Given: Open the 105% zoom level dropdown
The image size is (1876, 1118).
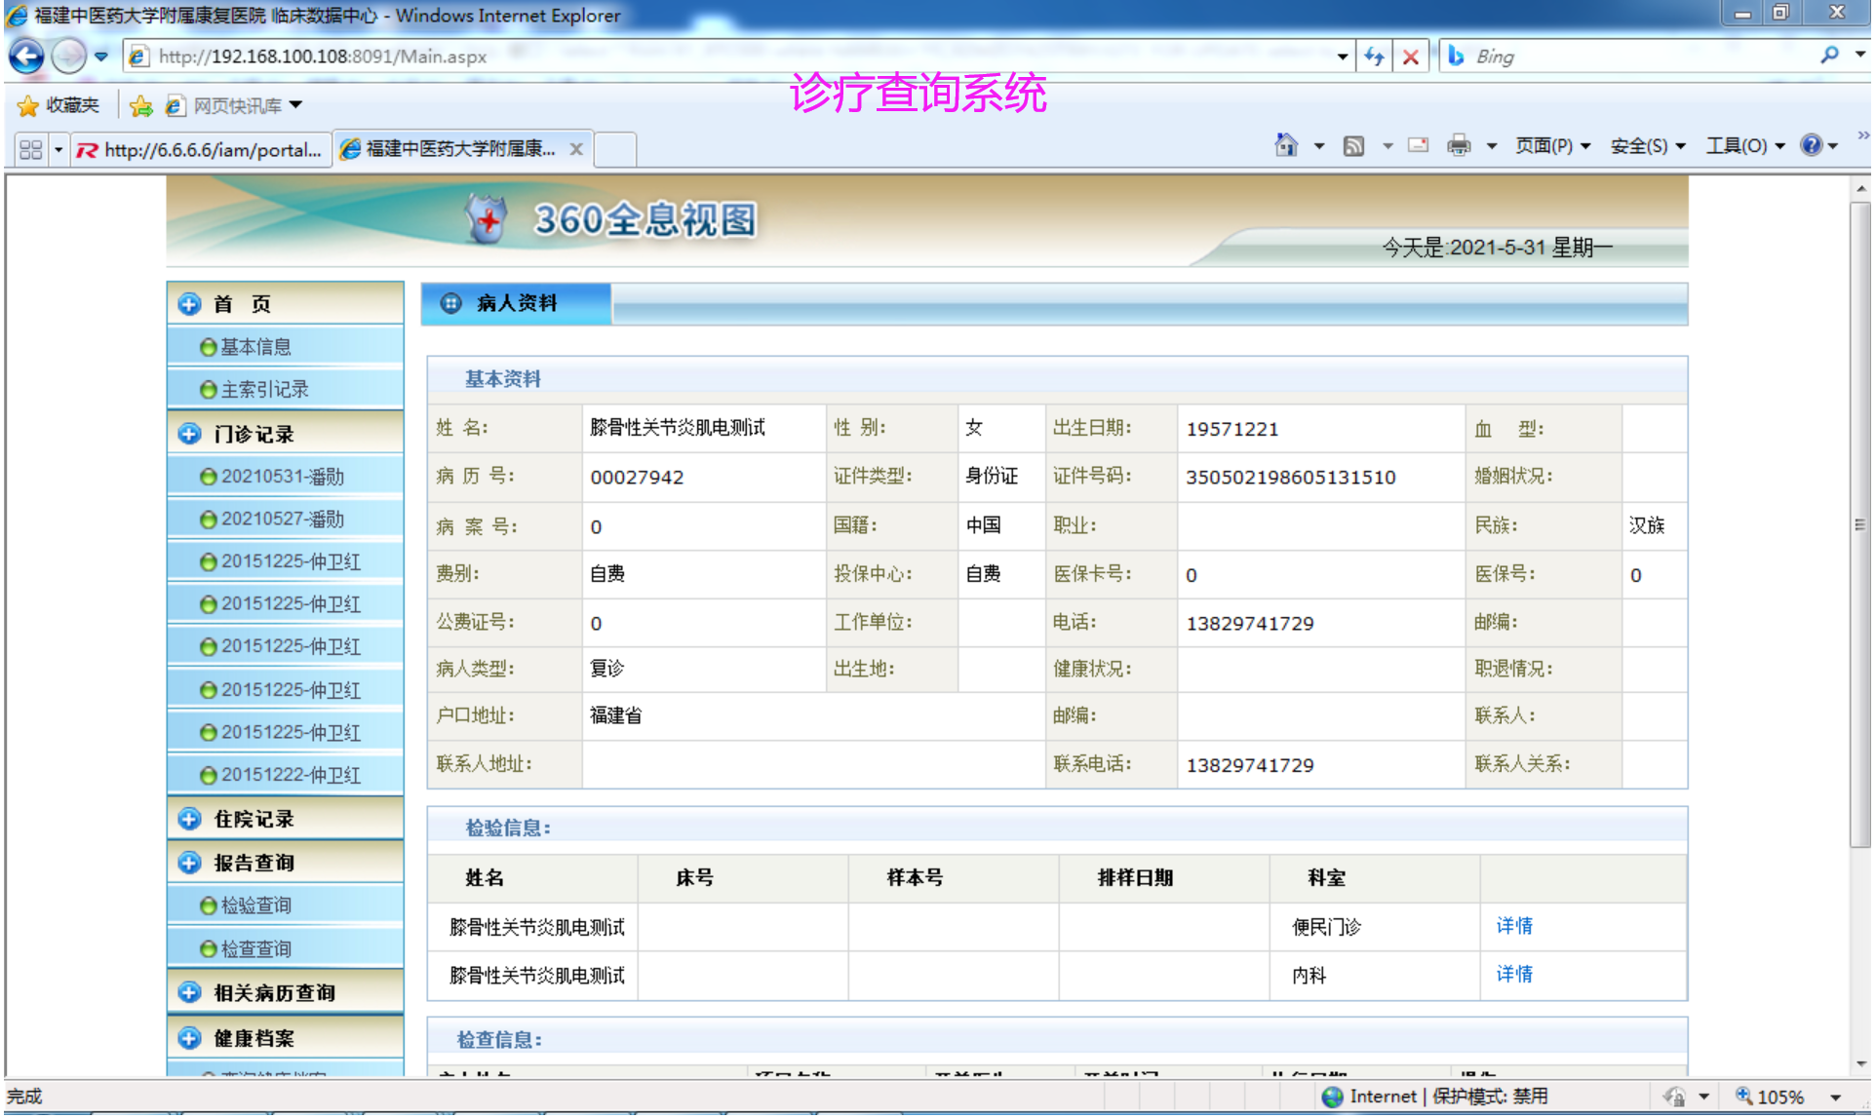Looking at the screenshot, I should (x=1835, y=1097).
